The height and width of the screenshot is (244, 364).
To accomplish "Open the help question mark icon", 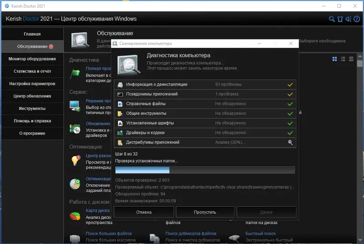I will tap(357, 19).
